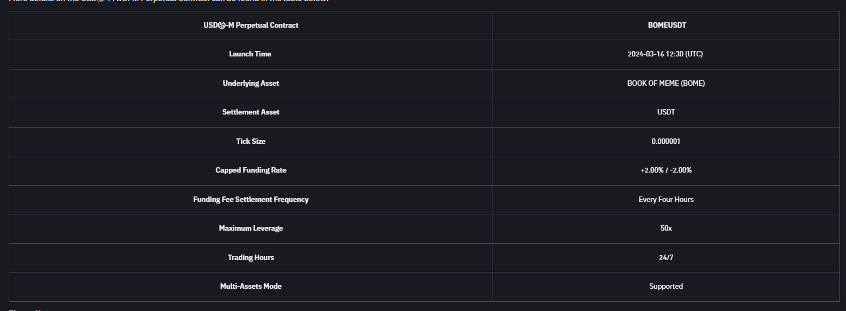This screenshot has width=846, height=311.
Task: Click the Funding Fee Settlement Frequency label
Action: tap(251, 199)
